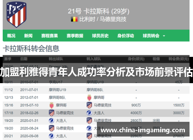Click the 11/12 season cell
The image size is (193, 140).
click(8, 90)
